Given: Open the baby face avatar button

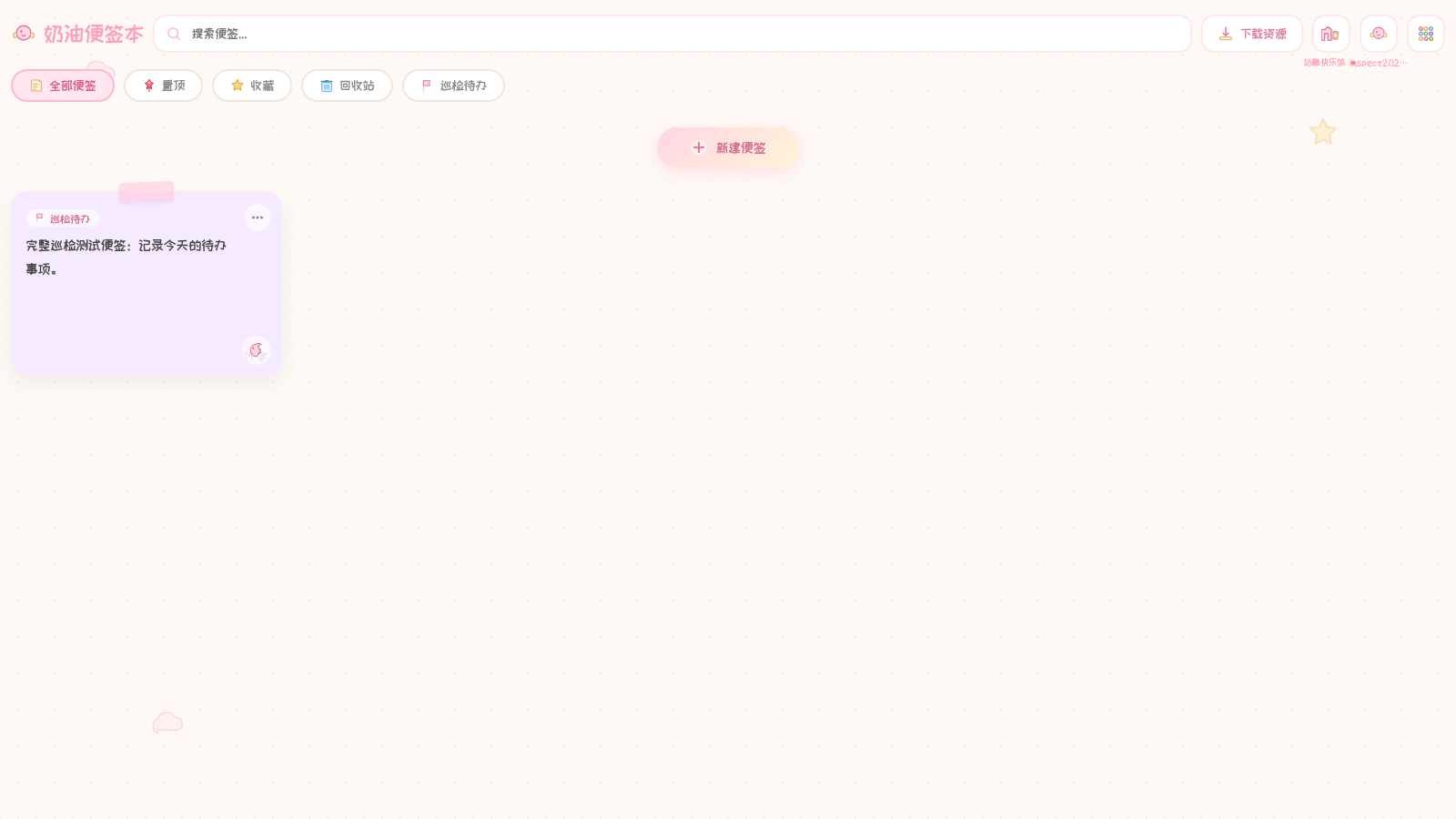Looking at the screenshot, I should pyautogui.click(x=1379, y=34).
